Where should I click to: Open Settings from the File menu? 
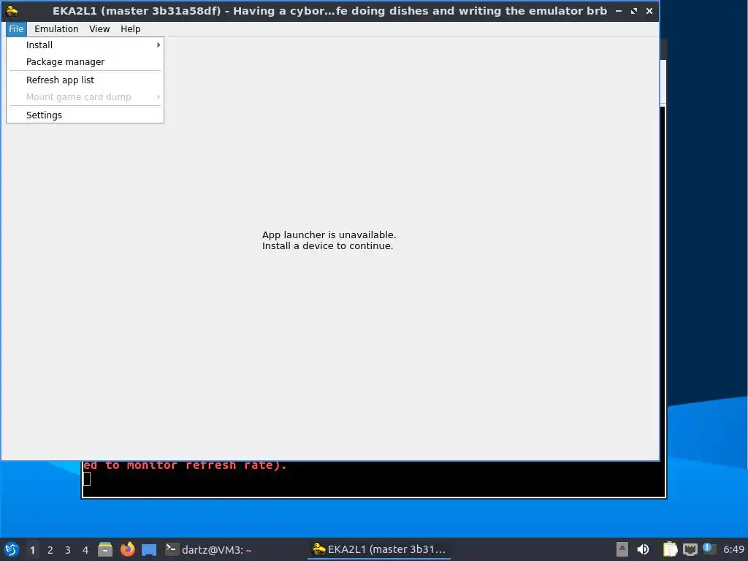(85, 115)
